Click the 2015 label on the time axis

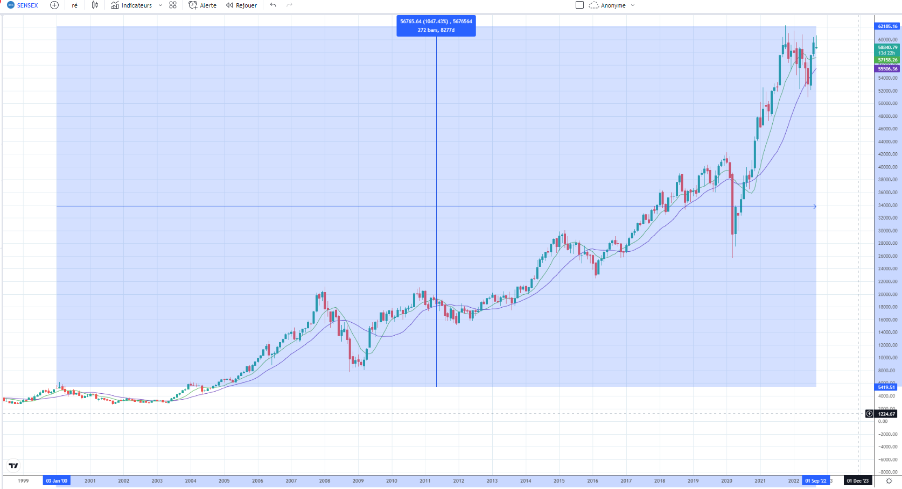tap(559, 481)
